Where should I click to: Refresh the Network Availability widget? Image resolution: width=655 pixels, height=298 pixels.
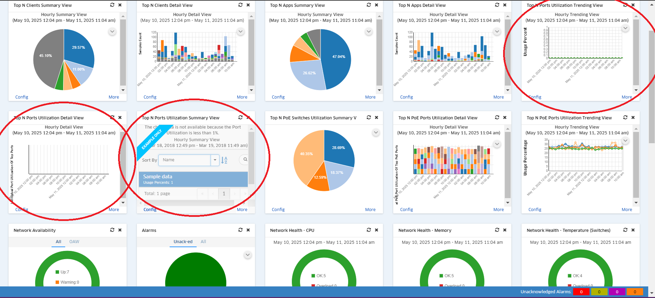coord(112,230)
